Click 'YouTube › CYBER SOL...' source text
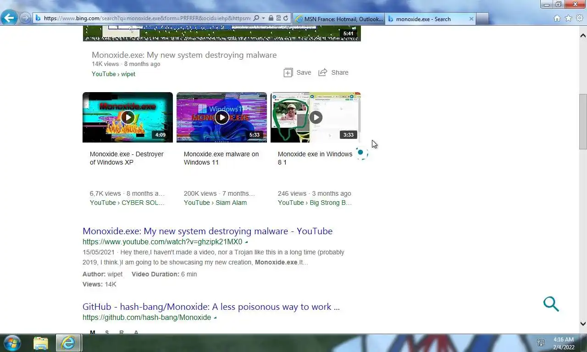Viewport: 587px width, 352px height. click(x=127, y=203)
